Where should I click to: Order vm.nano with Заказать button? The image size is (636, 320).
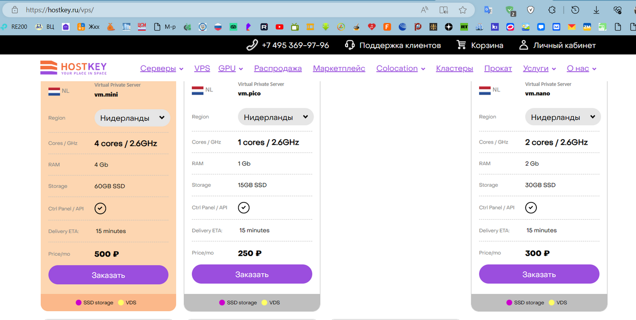(x=539, y=274)
